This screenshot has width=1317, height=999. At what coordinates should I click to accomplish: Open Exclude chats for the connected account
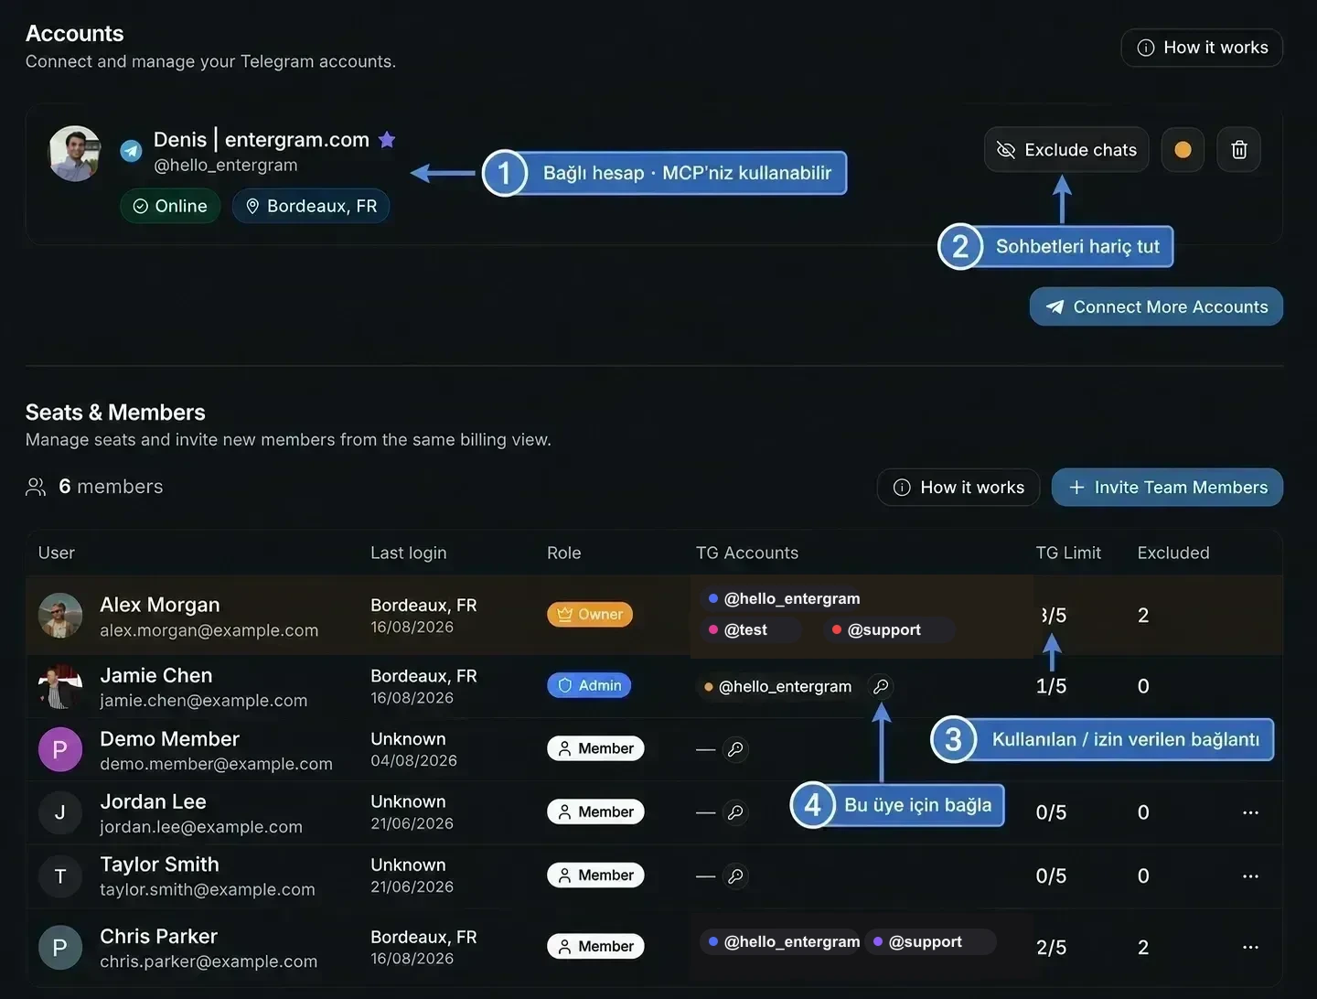[1066, 149]
